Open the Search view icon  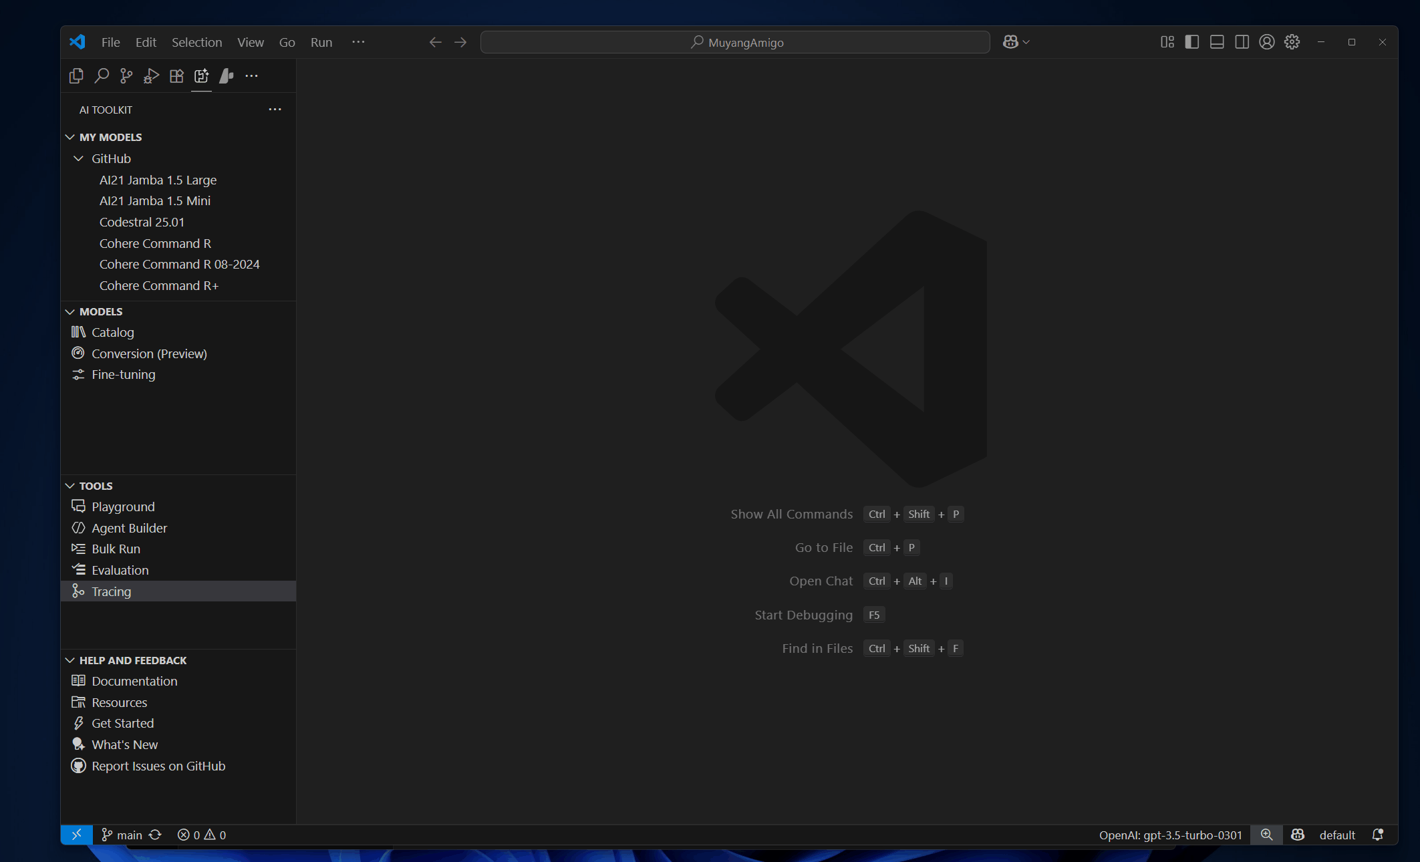(x=102, y=76)
